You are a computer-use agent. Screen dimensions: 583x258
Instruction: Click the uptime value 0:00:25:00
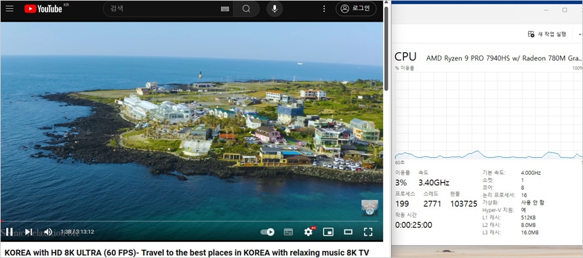(414, 225)
